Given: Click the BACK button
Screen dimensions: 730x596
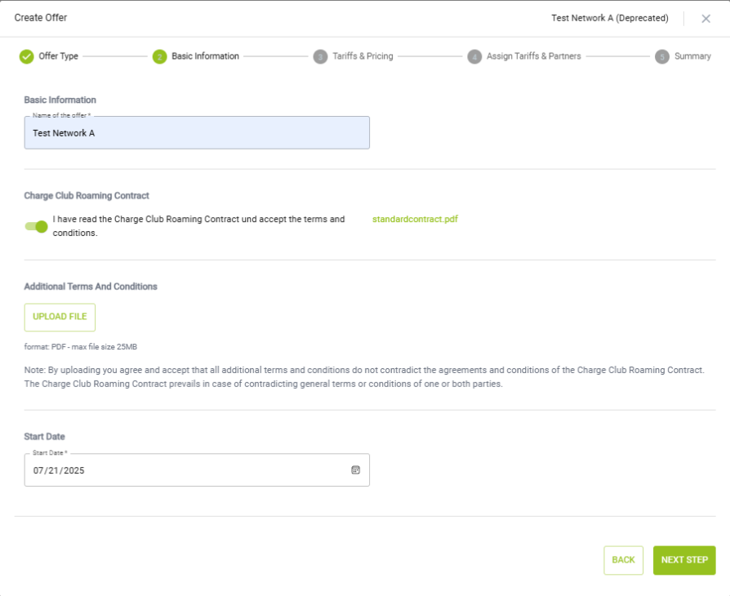Looking at the screenshot, I should pos(623,560).
